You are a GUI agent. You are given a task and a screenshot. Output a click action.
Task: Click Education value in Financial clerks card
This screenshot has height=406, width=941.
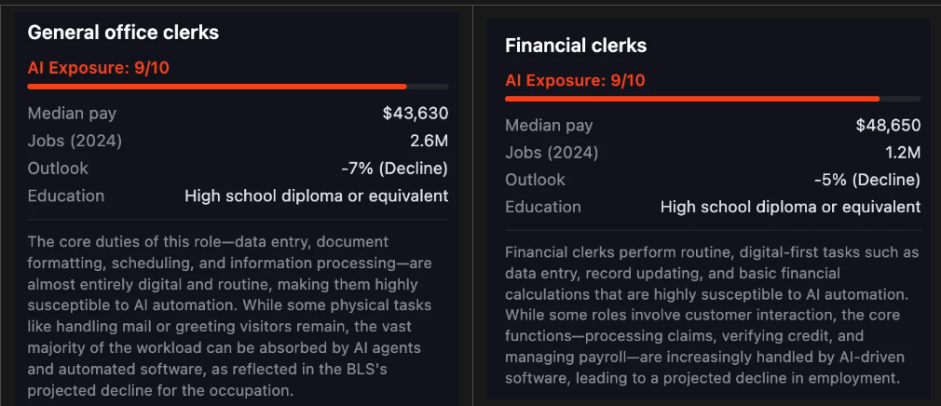tap(790, 208)
